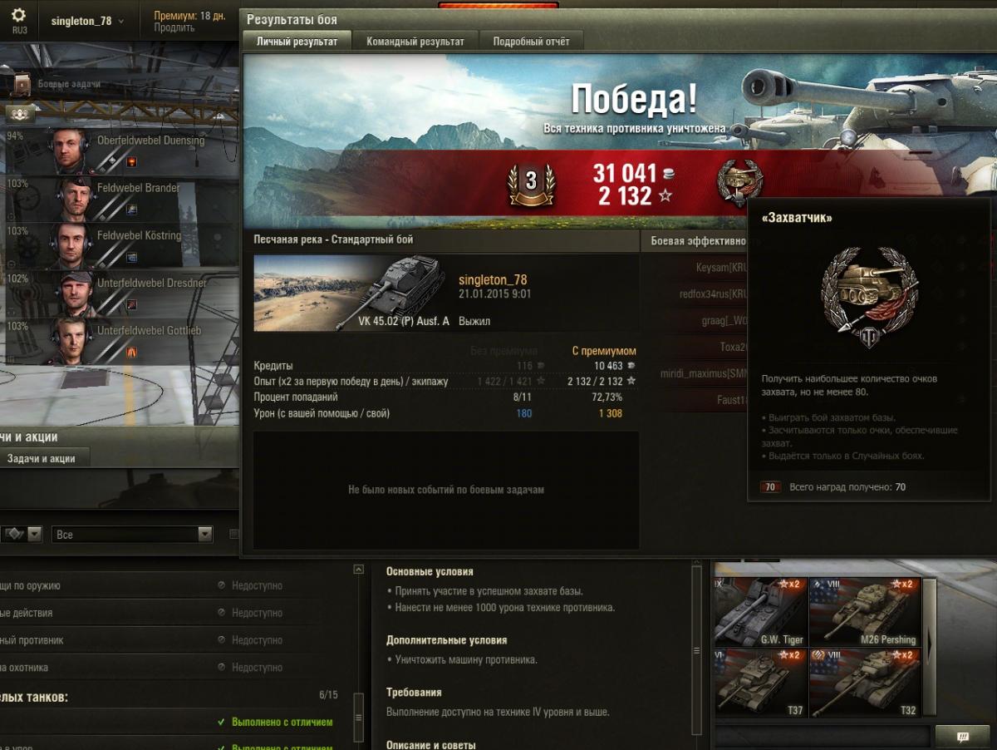997x750 pixels.
Task: Open the tank type filter dropdown
Action: click(x=22, y=534)
